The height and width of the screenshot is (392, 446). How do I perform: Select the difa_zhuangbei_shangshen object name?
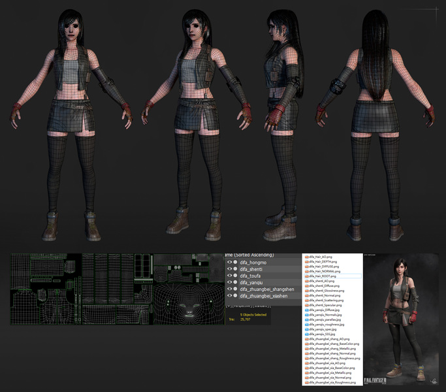tap(267, 289)
